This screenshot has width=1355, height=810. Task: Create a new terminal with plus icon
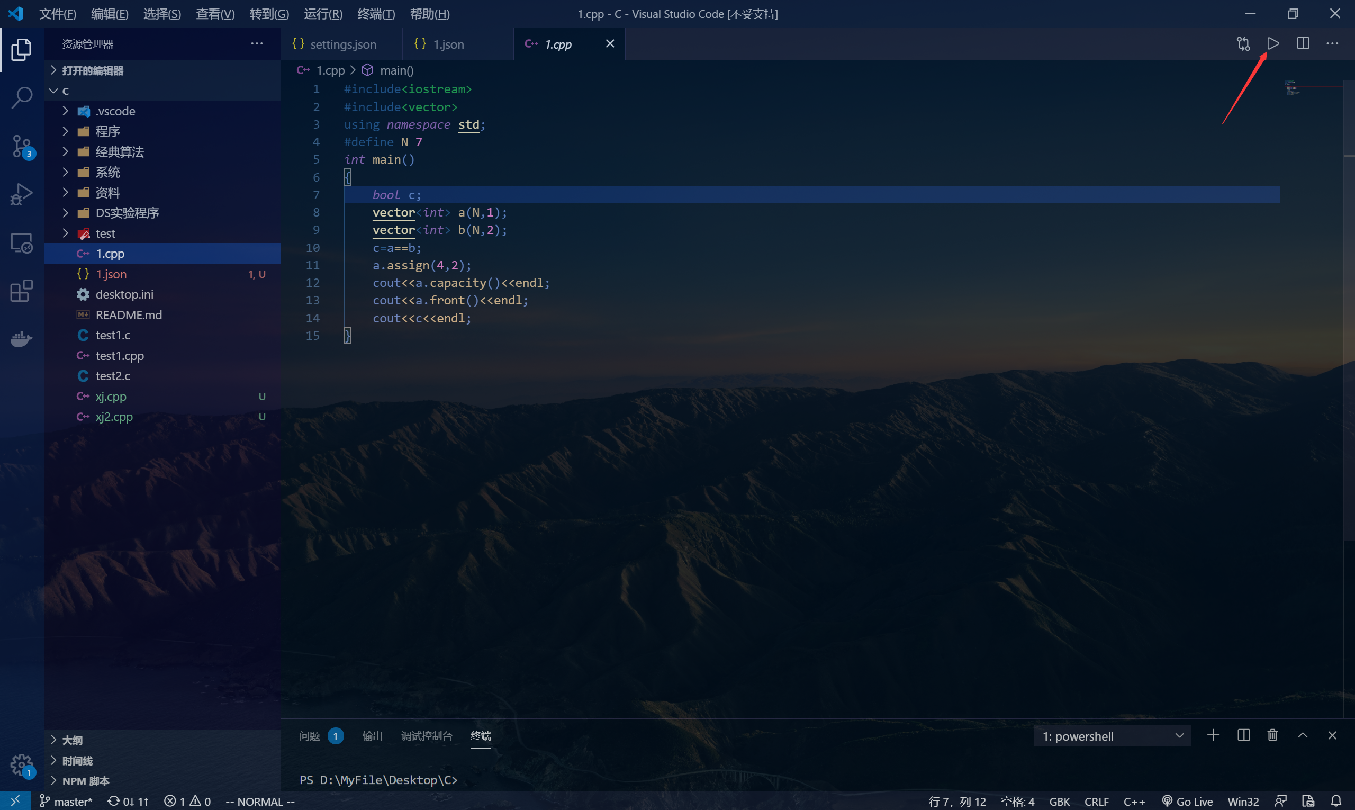(1213, 735)
